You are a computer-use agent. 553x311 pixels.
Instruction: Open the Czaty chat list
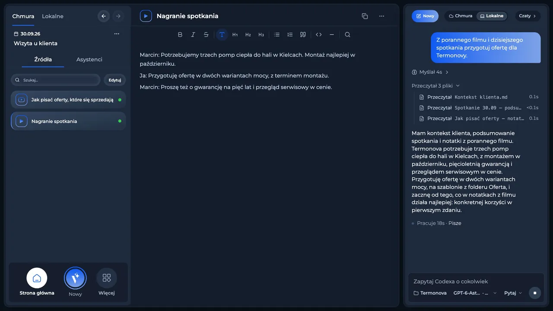[528, 16]
